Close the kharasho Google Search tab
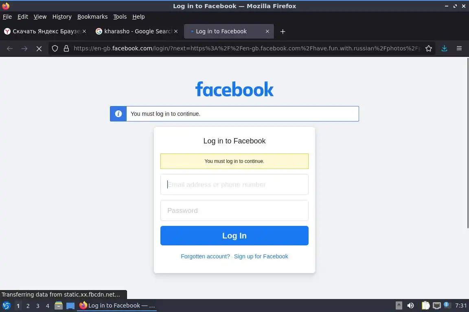 point(176,31)
